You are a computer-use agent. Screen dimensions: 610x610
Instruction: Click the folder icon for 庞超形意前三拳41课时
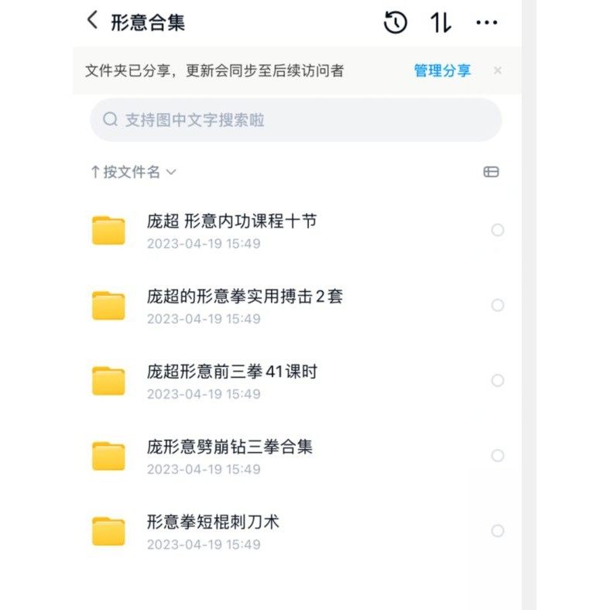[x=108, y=381]
